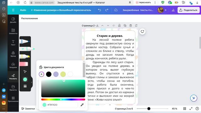Open the Текст sidebar tab

click(x=13, y=43)
